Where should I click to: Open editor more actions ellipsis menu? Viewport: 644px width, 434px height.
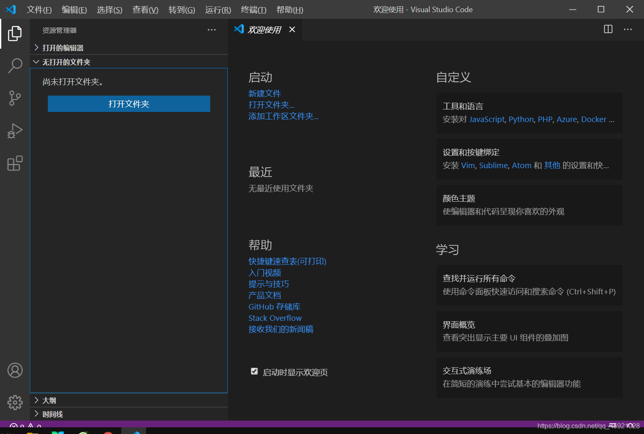point(628,29)
